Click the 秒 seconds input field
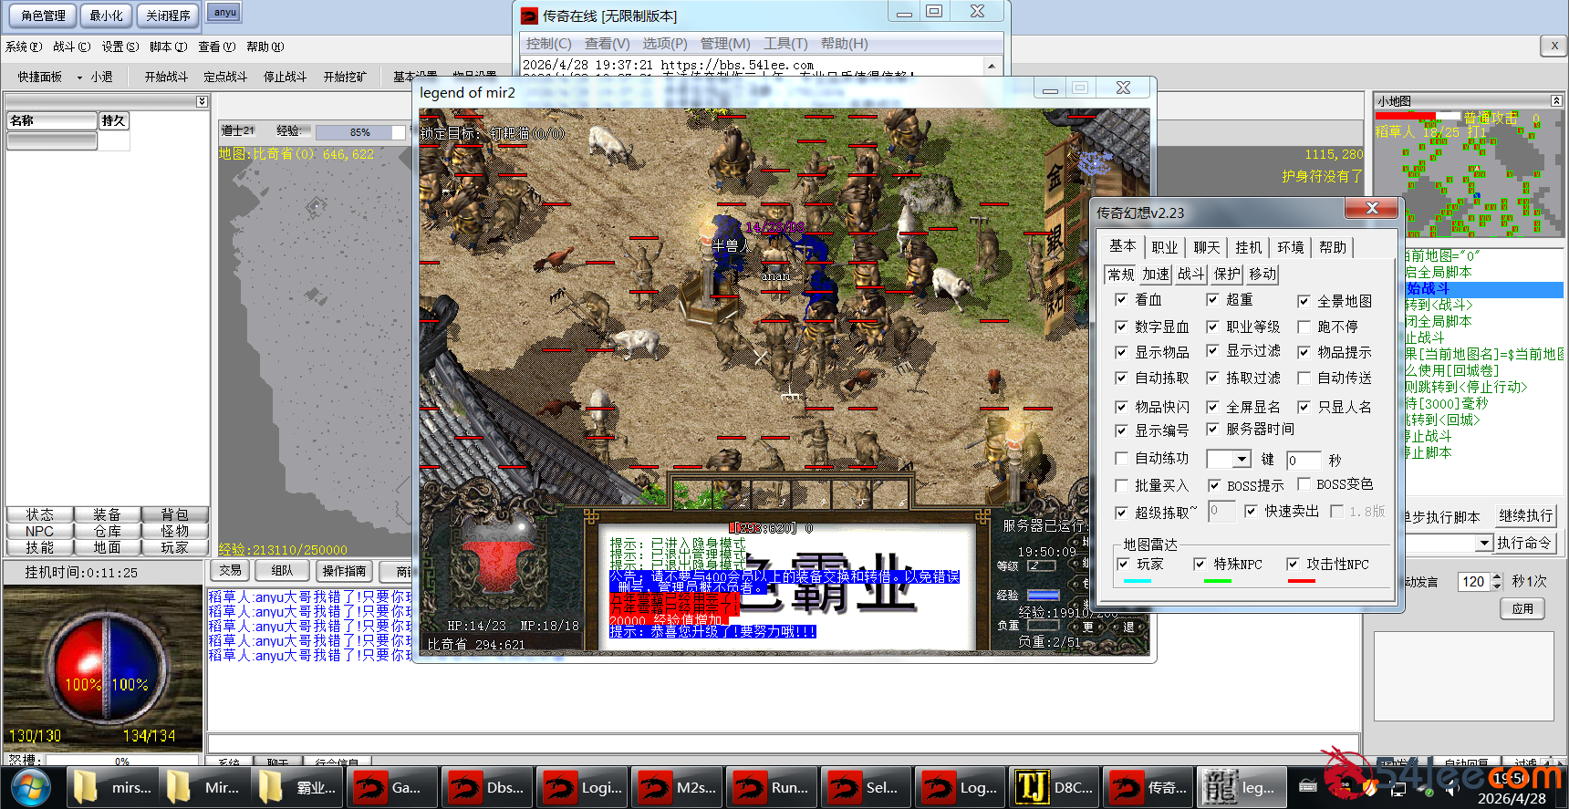 coord(1303,461)
